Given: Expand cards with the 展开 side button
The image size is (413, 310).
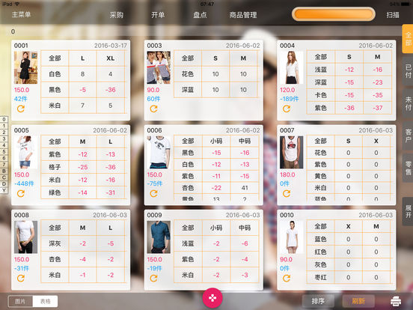Looking at the screenshot, I should 408,211.
